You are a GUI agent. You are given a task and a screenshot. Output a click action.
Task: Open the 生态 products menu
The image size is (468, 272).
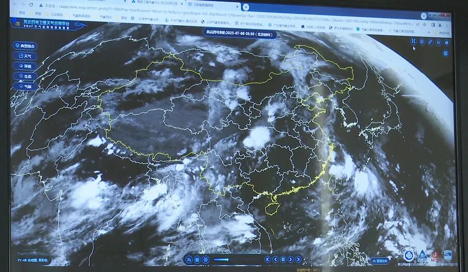tap(25, 76)
